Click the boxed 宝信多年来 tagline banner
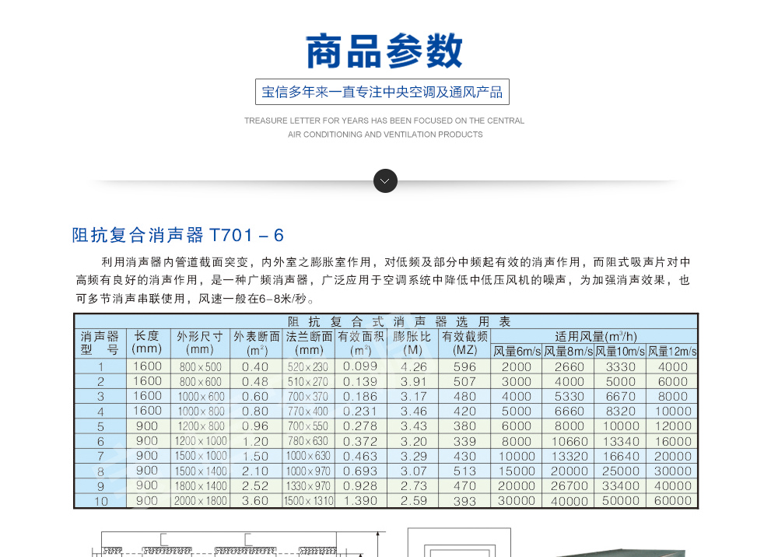The height and width of the screenshot is (557, 778). [x=382, y=92]
